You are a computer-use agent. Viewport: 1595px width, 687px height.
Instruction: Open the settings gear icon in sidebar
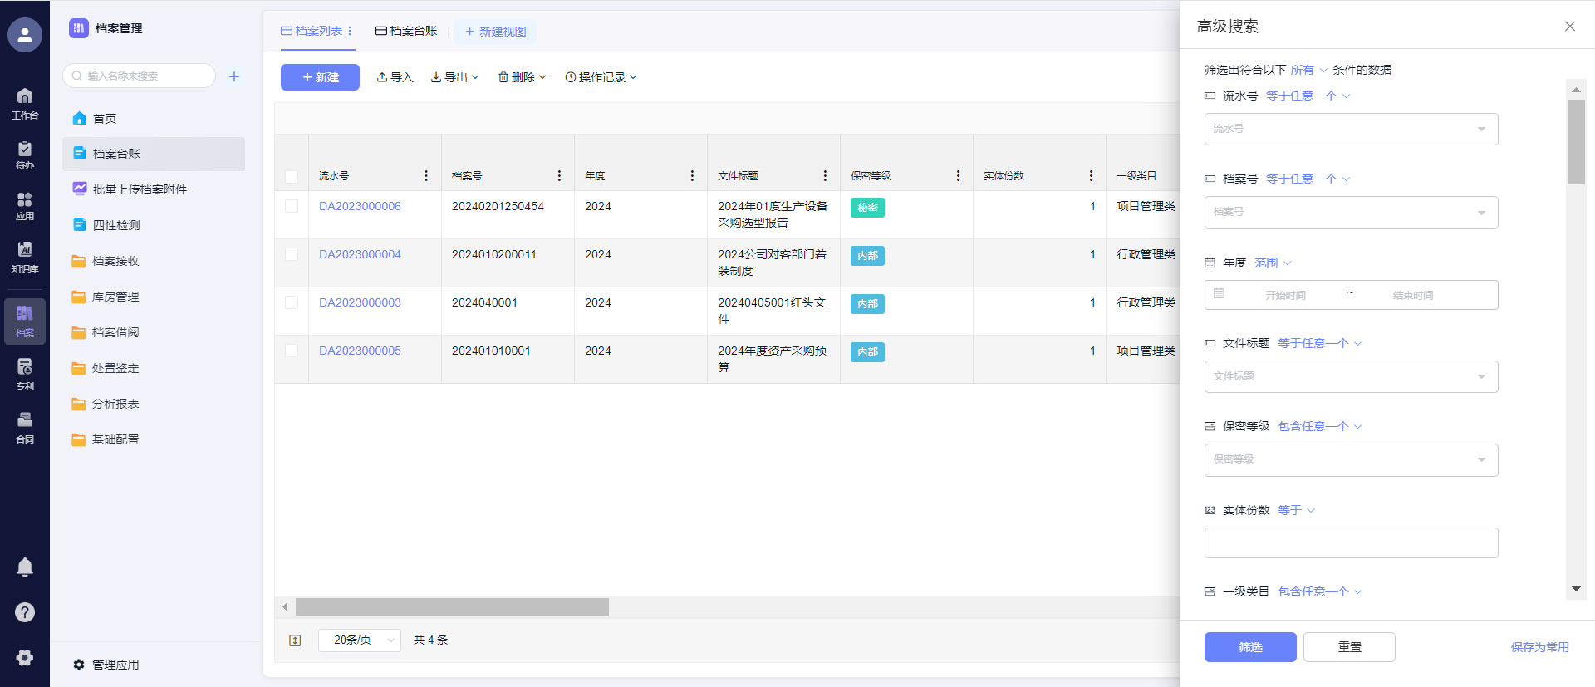[x=25, y=657]
